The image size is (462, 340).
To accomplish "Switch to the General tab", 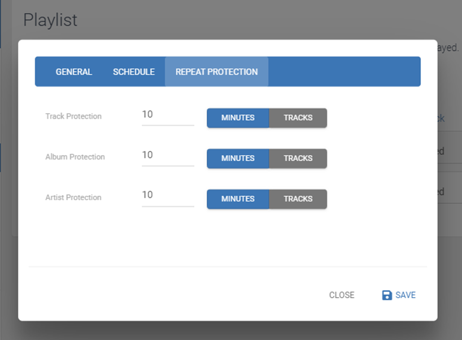I will pyautogui.click(x=73, y=72).
